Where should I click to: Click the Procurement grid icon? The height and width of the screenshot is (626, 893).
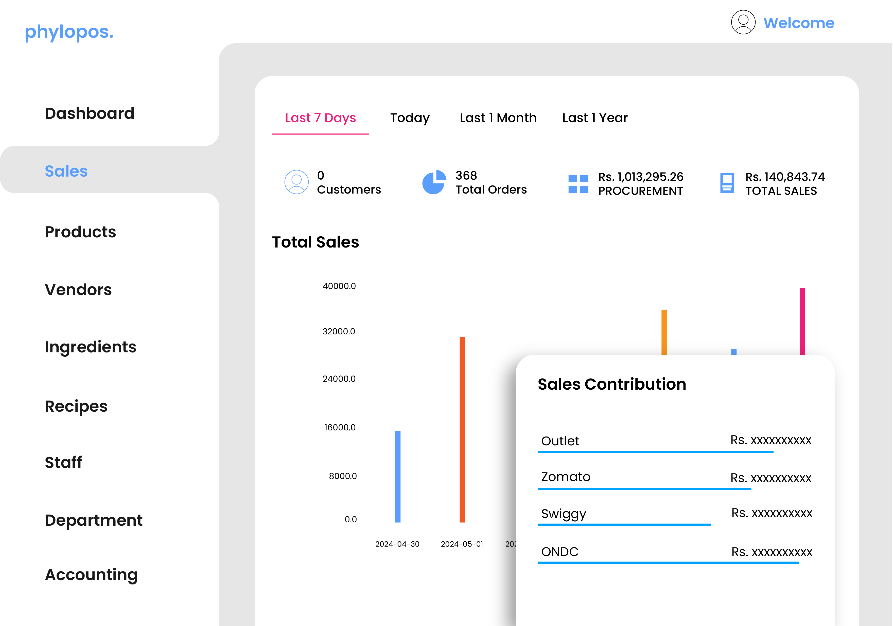578,184
